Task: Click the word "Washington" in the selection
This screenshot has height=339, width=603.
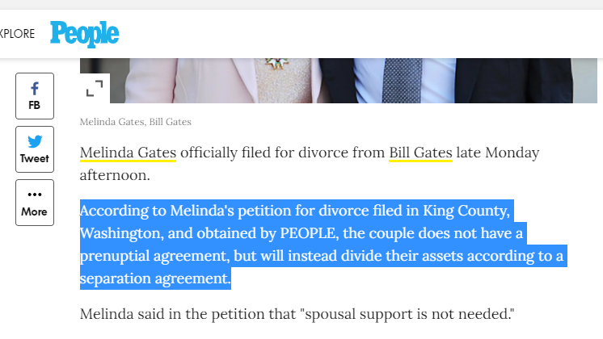Action: 119,234
